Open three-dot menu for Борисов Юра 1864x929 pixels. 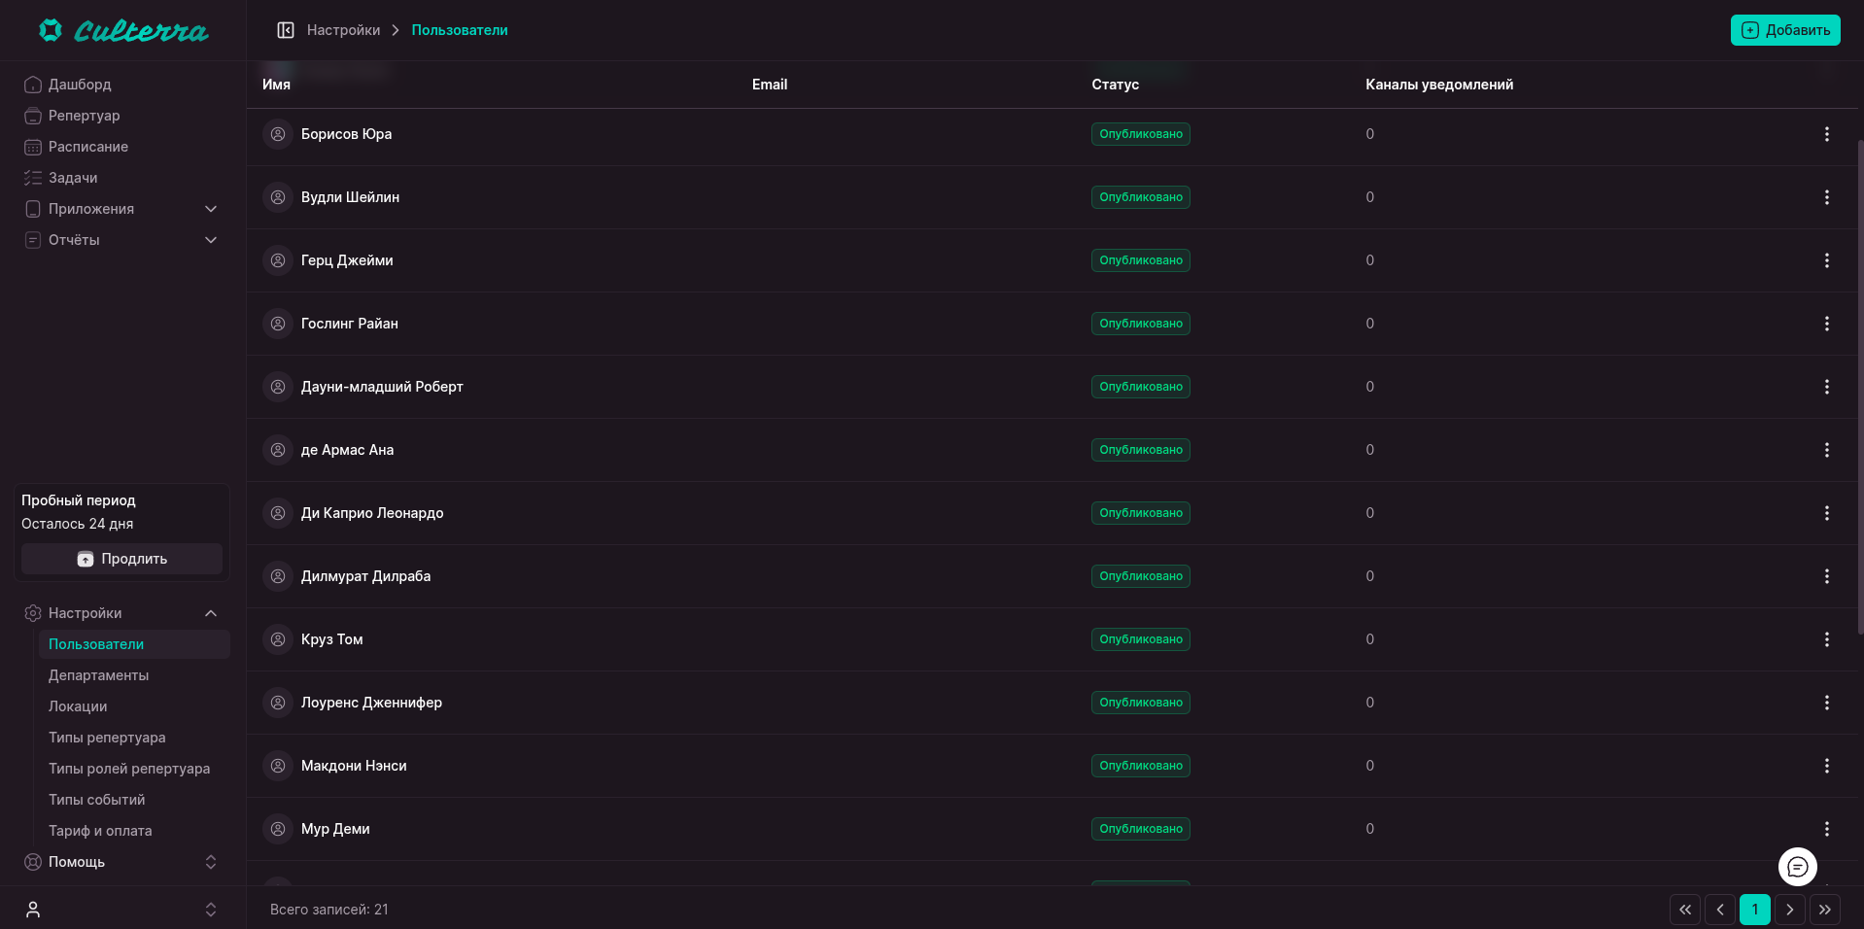(1826, 134)
